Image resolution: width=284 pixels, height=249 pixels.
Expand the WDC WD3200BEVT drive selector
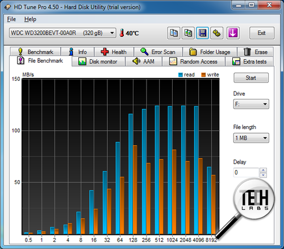pyautogui.click(x=62, y=33)
